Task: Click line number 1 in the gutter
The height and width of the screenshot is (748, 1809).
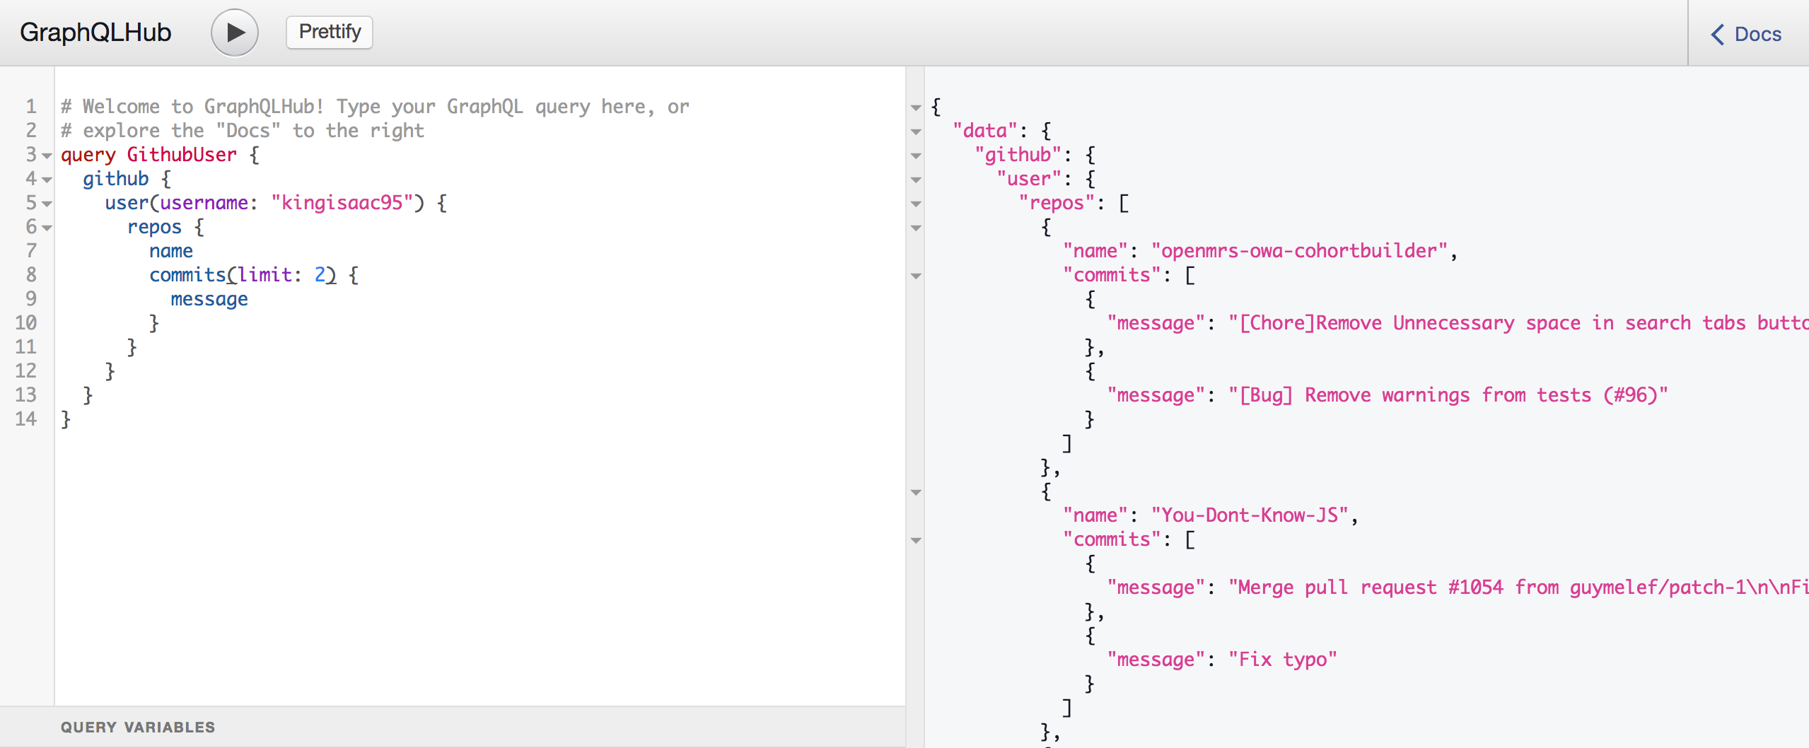Action: [x=31, y=107]
